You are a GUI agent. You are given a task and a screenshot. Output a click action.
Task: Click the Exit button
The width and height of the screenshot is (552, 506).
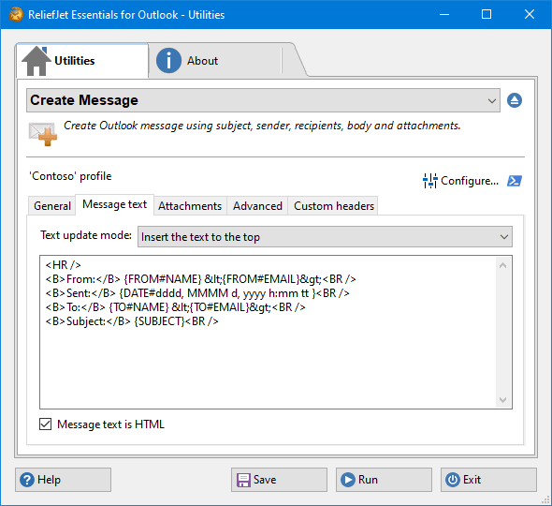pyautogui.click(x=488, y=480)
